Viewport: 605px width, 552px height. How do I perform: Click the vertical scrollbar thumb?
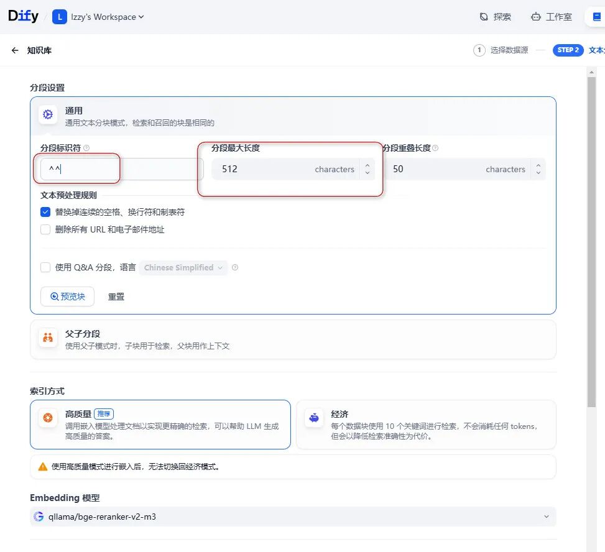click(591, 242)
